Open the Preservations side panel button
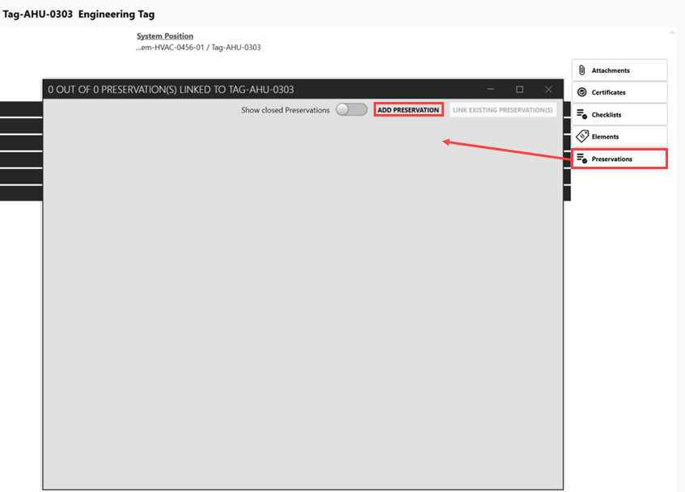This screenshot has width=685, height=492. [619, 159]
